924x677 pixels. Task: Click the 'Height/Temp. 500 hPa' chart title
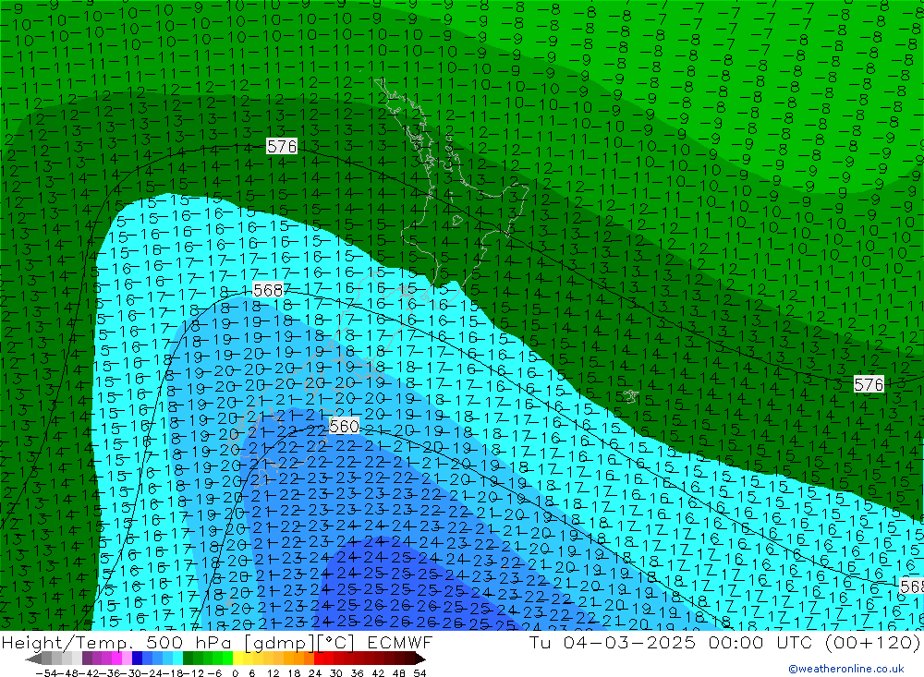coord(118,642)
